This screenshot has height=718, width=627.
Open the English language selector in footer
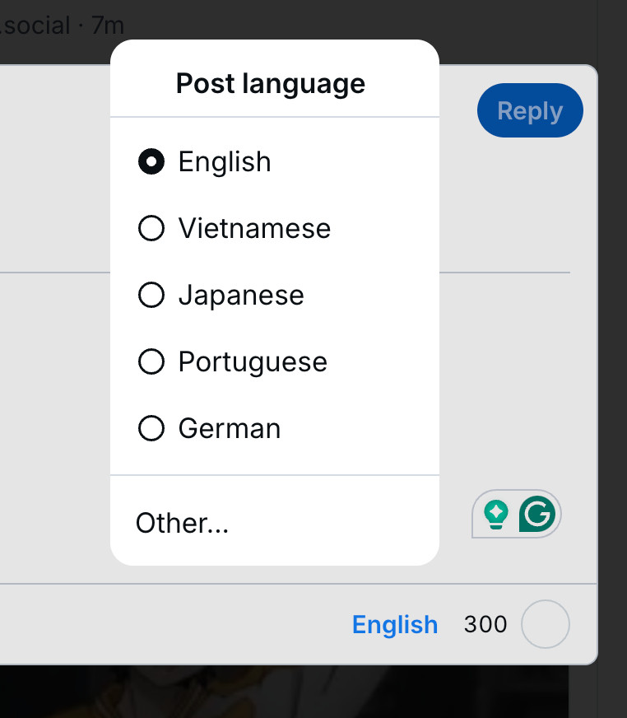coord(395,625)
